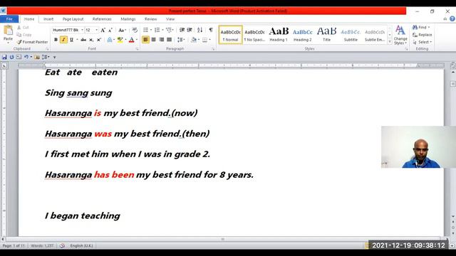Click the Replace button
The image size is (456, 256).
(x=422, y=35)
